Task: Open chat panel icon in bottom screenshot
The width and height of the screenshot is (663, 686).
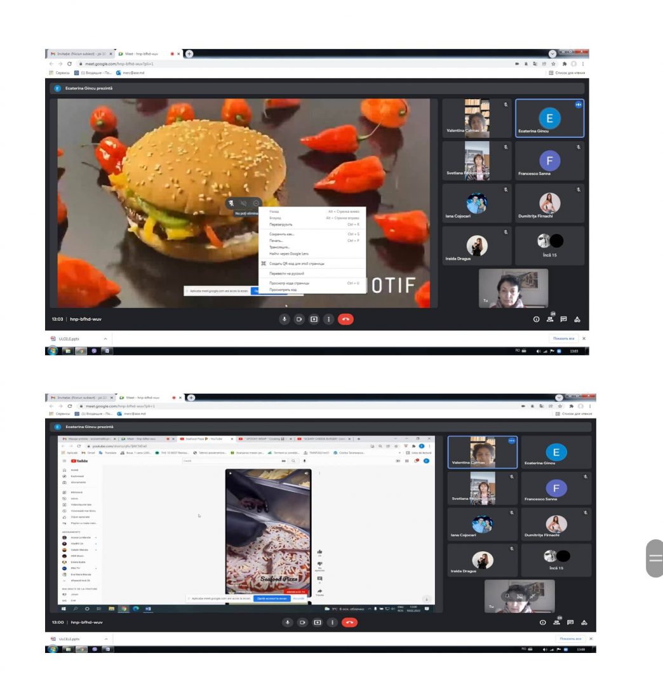Action: 570,622
